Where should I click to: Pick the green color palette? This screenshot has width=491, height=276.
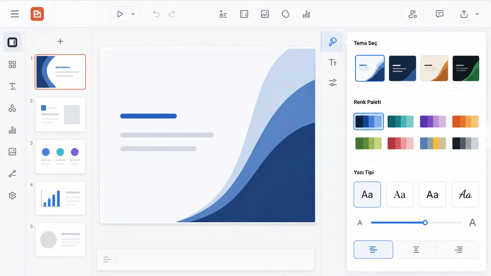369,143
